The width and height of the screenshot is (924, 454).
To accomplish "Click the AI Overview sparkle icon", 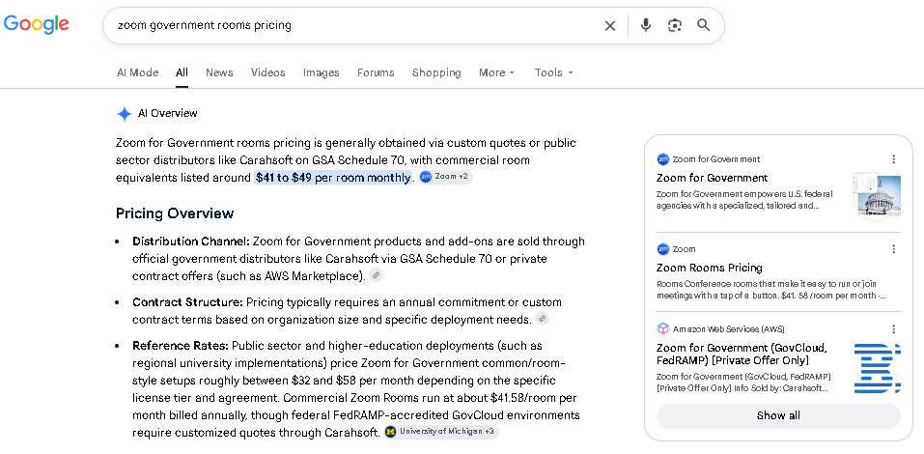I will [124, 114].
